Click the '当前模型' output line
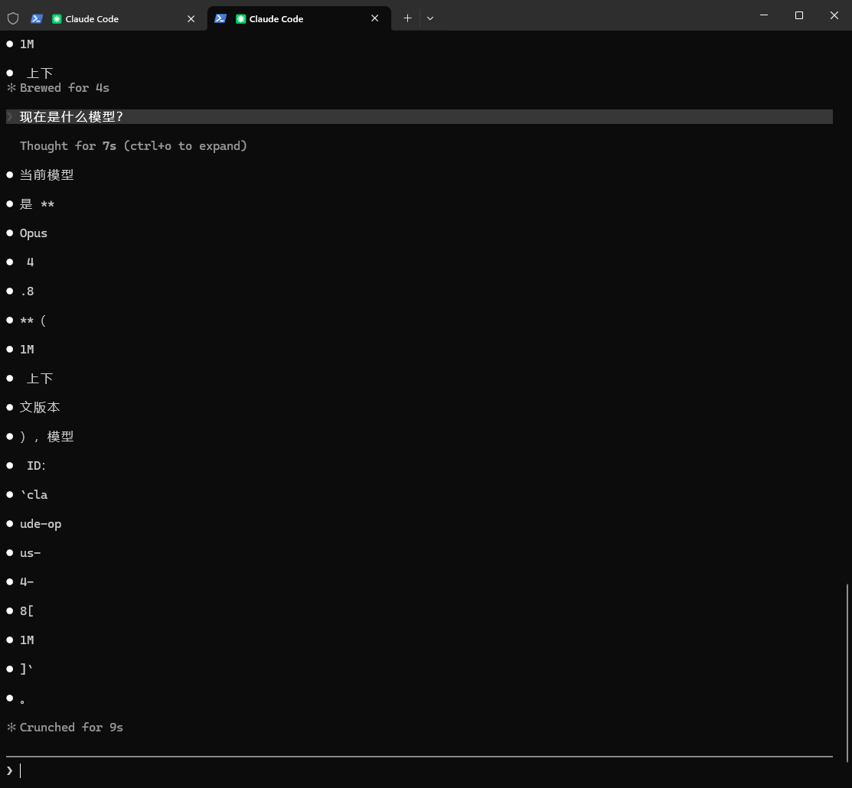The image size is (852, 788). click(x=47, y=175)
